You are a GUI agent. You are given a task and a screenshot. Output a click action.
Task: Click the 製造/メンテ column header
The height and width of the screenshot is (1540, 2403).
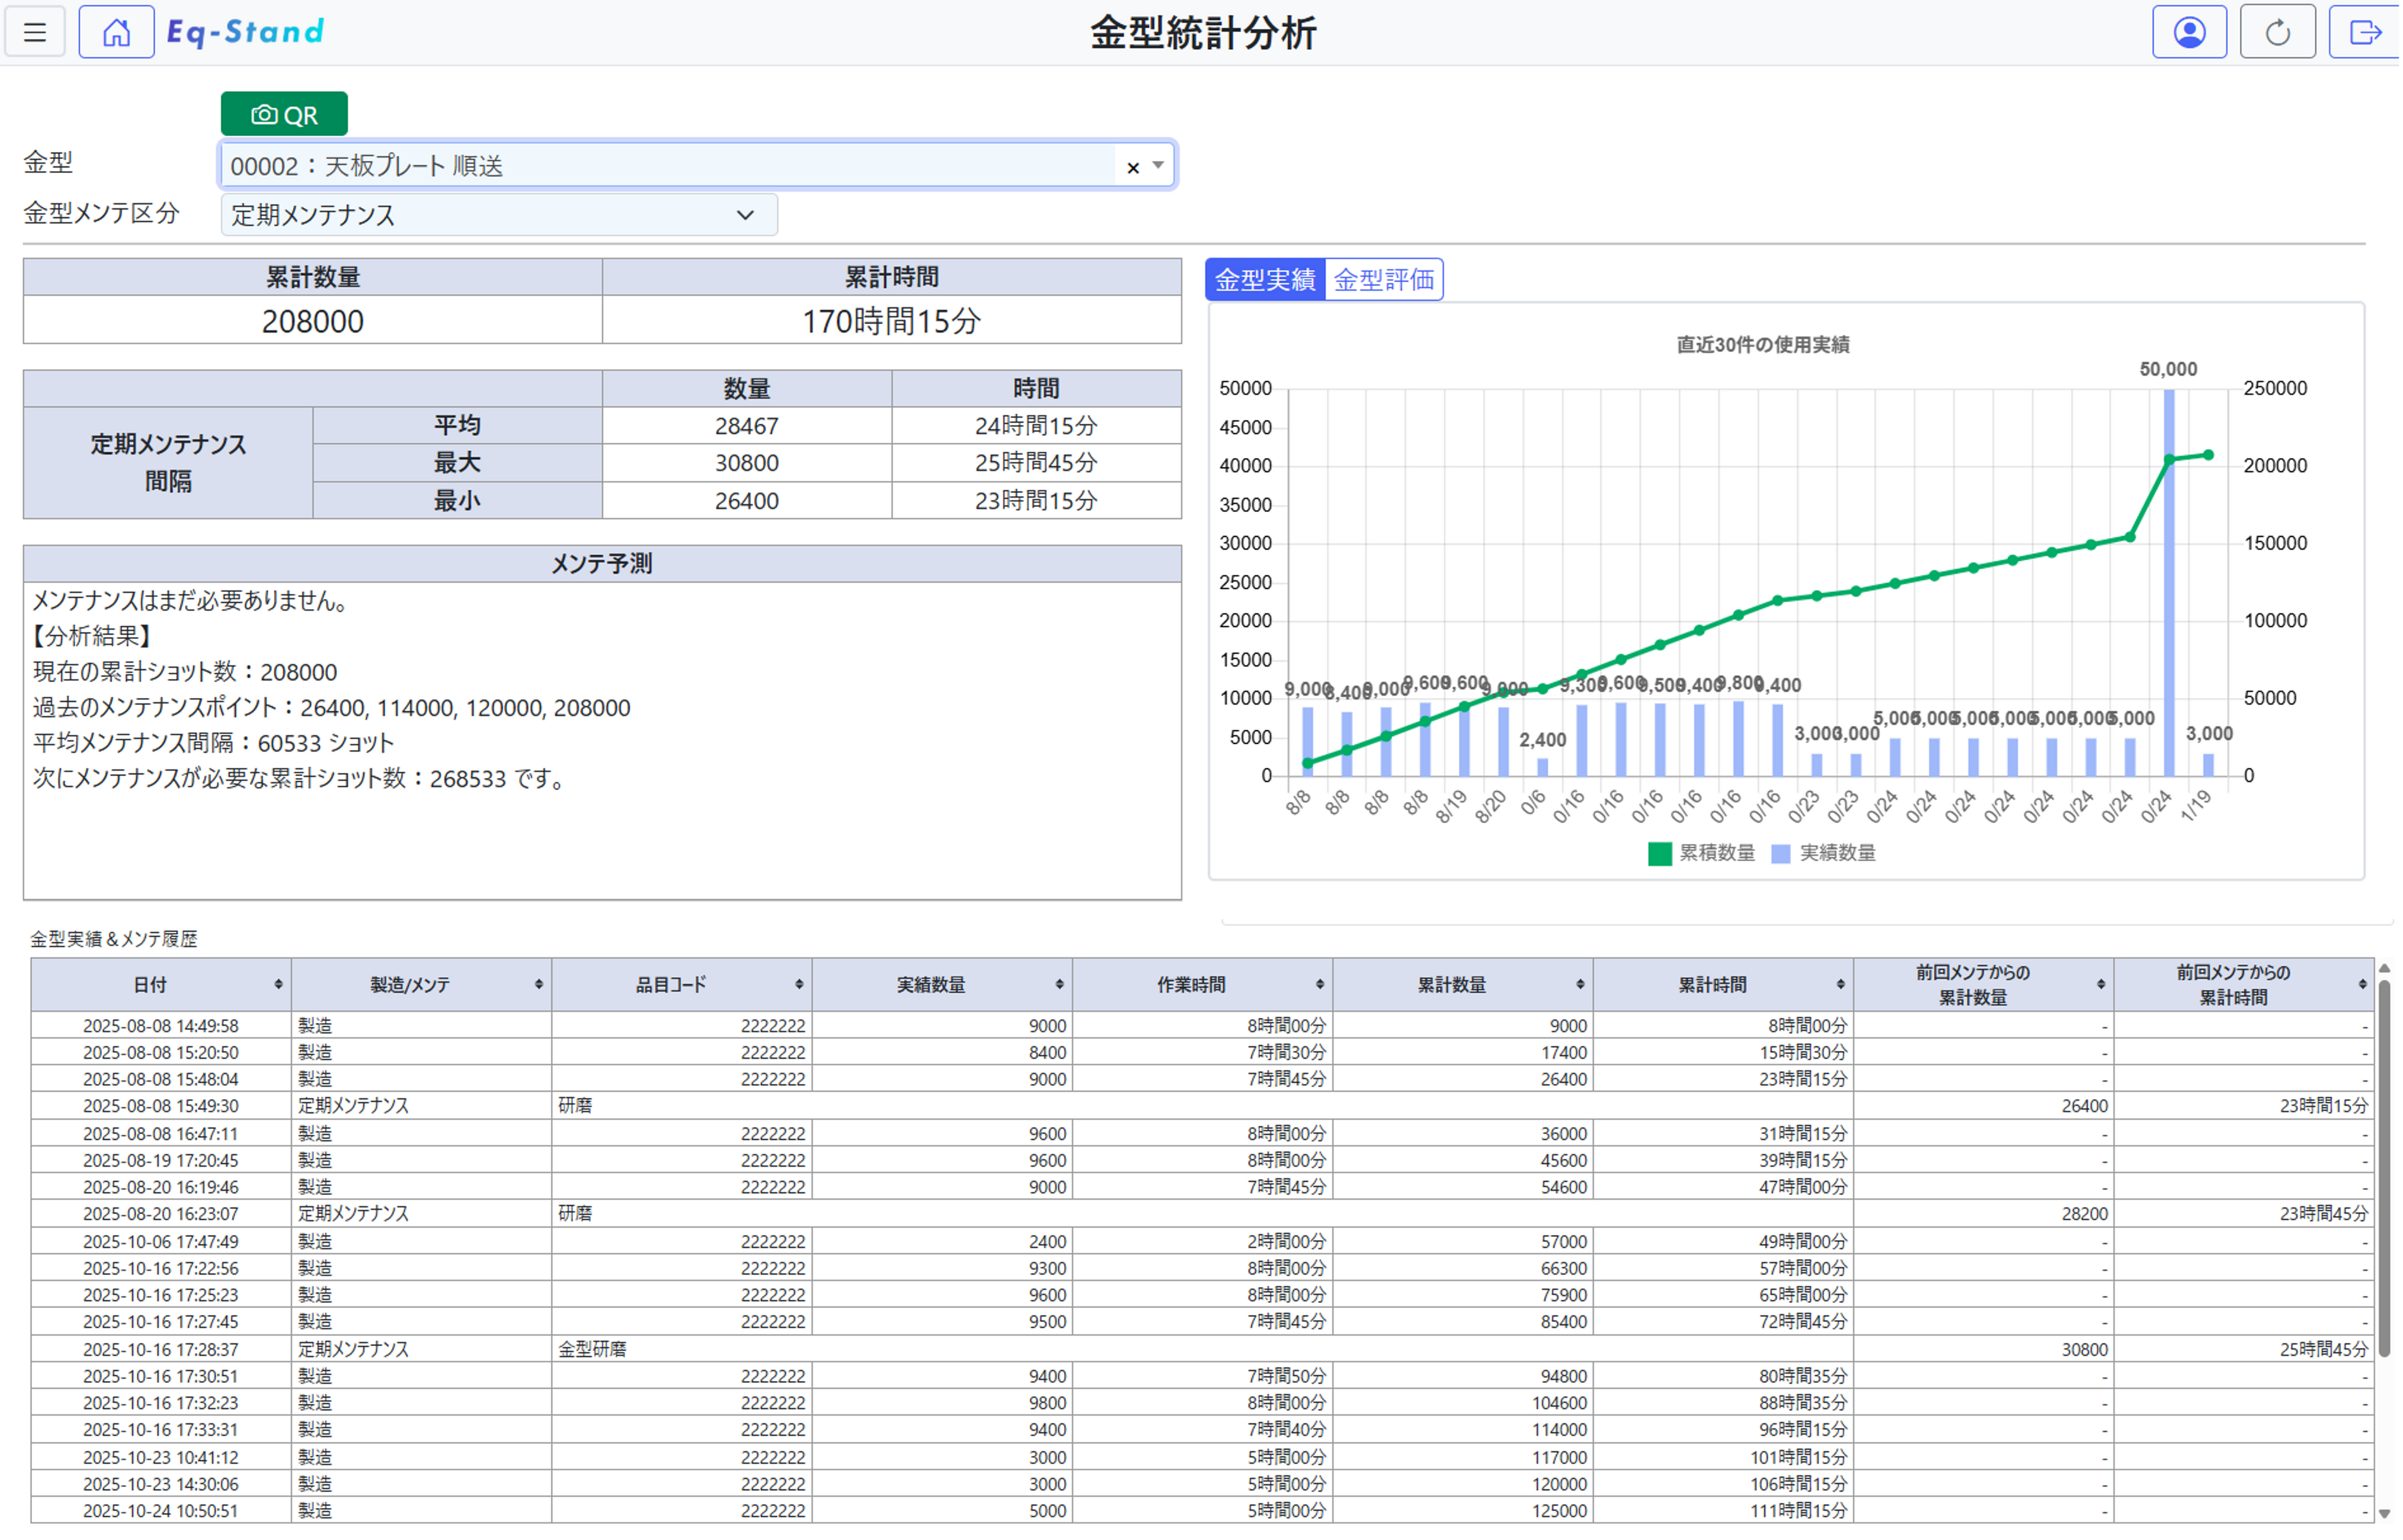(410, 985)
